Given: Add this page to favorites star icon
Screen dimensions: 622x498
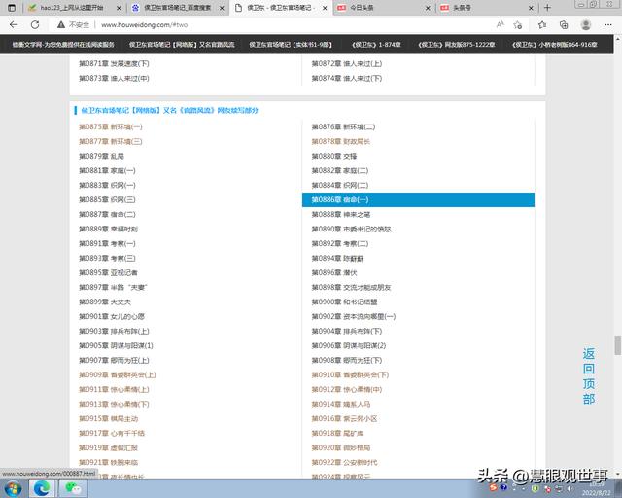Looking at the screenshot, I should 518,24.
